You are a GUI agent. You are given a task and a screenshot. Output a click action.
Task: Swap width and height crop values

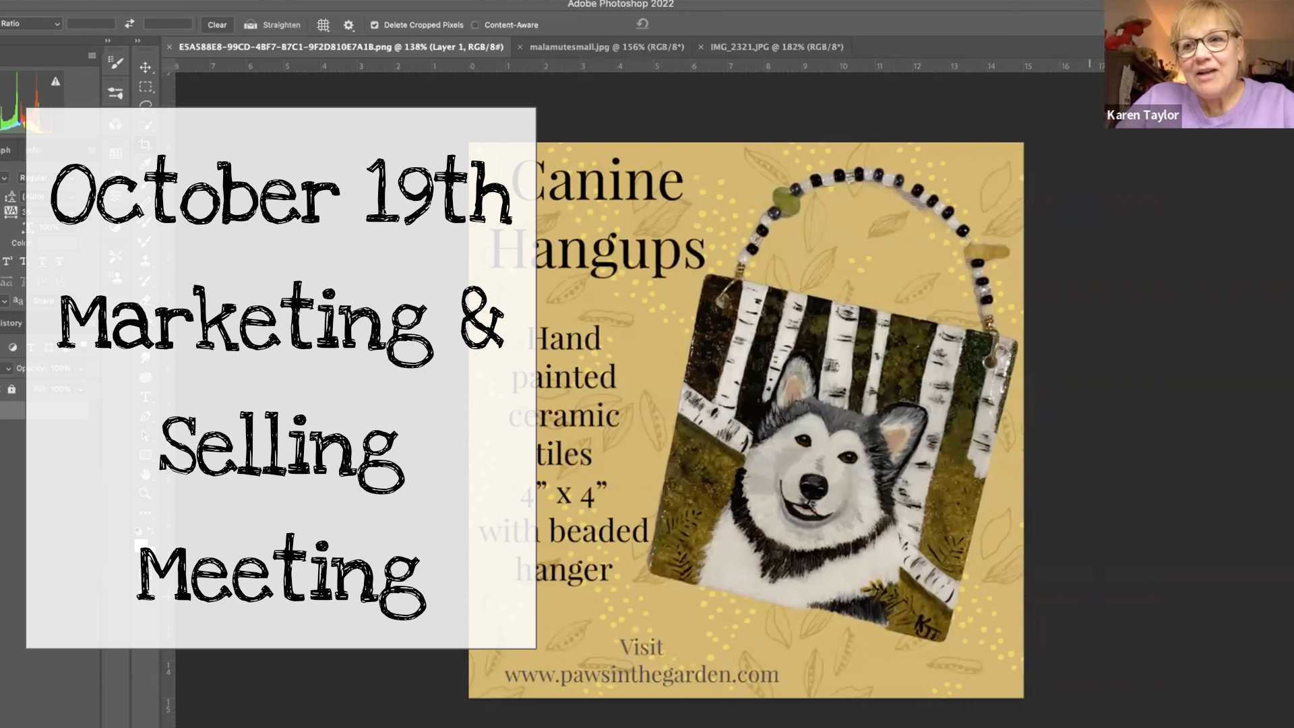click(x=129, y=24)
